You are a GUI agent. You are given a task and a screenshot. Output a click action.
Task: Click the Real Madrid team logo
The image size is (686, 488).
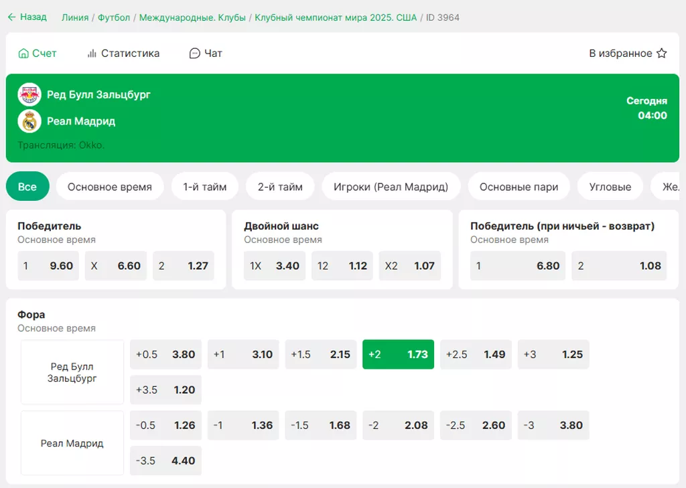29,121
